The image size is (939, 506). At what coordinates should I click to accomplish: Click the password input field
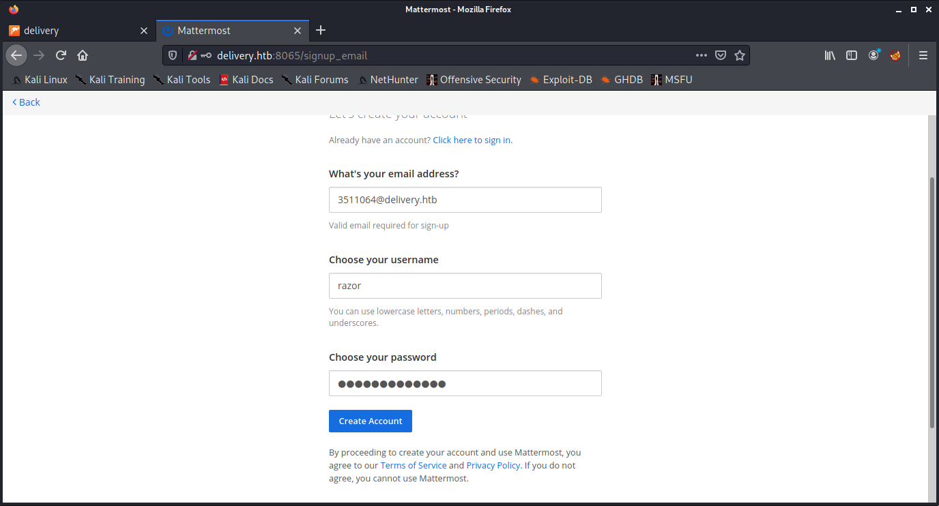[x=465, y=383]
